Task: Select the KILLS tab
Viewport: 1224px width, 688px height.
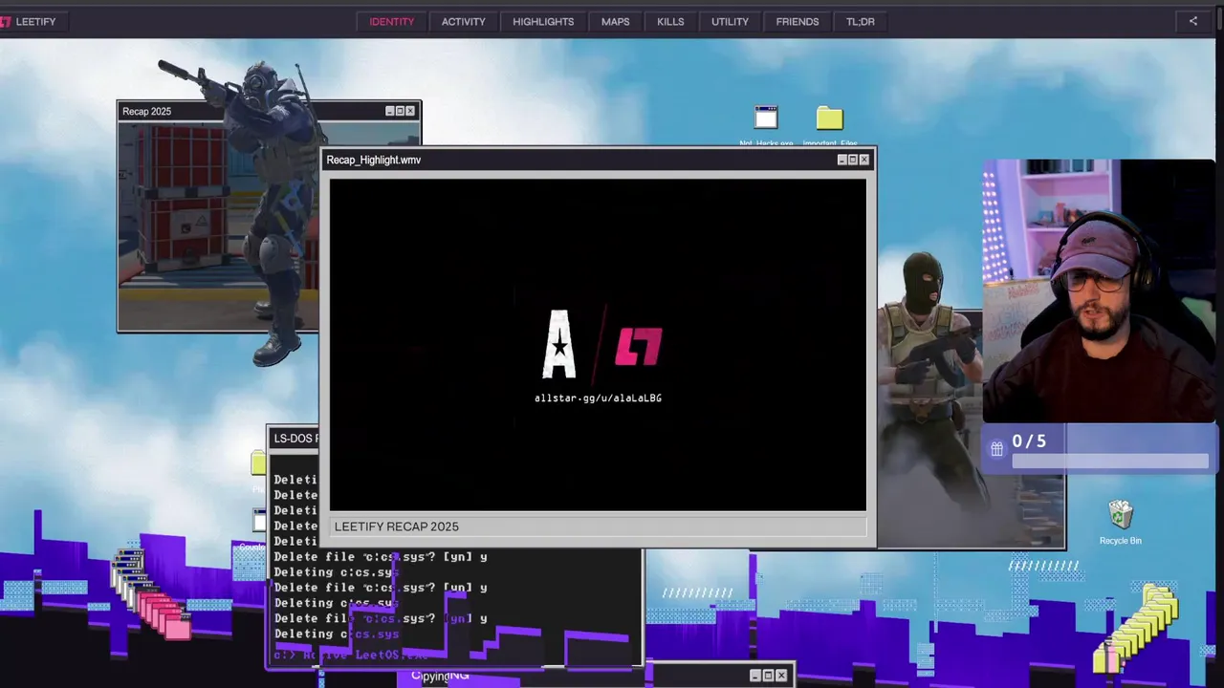Action: [x=670, y=21]
